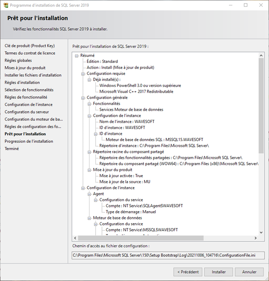Minimize the setup window
269x281 pixels.
pos(231,5)
